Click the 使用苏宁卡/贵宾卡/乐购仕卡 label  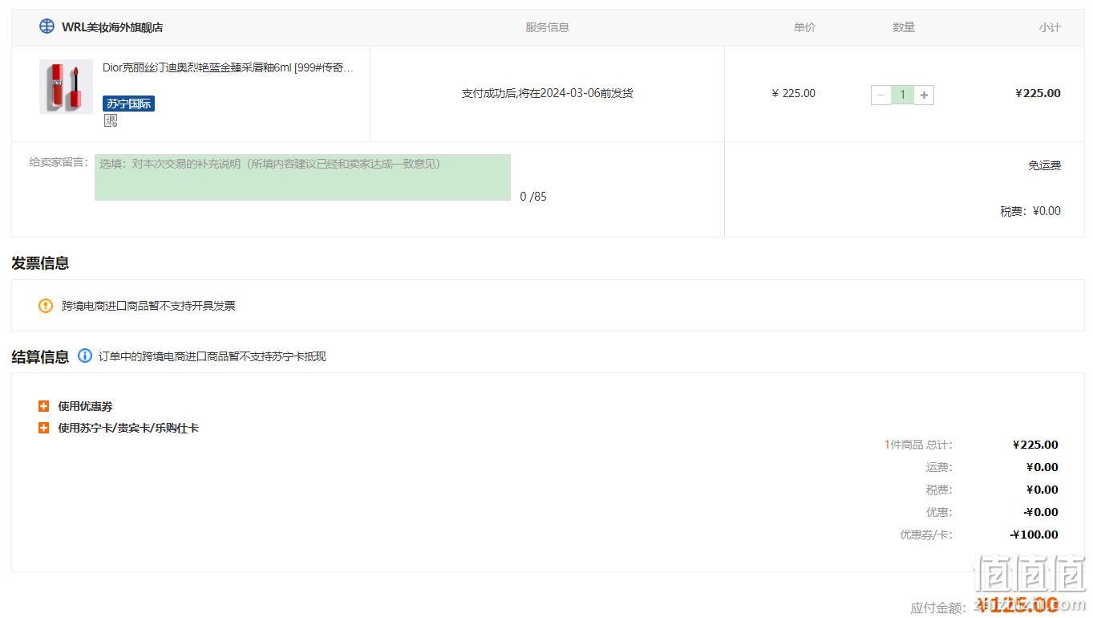pyautogui.click(x=128, y=428)
